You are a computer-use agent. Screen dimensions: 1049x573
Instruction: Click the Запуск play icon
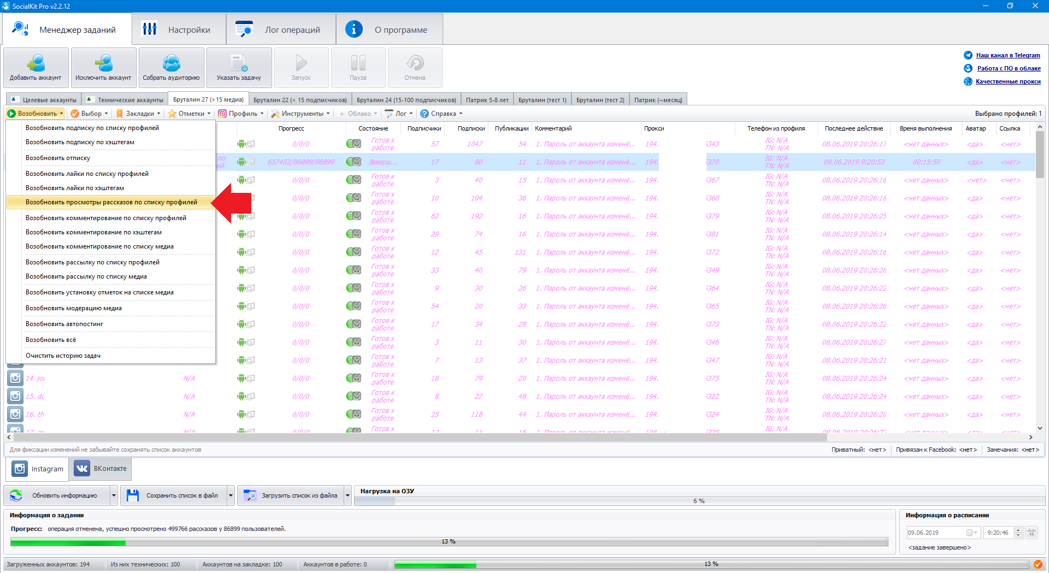tap(301, 63)
